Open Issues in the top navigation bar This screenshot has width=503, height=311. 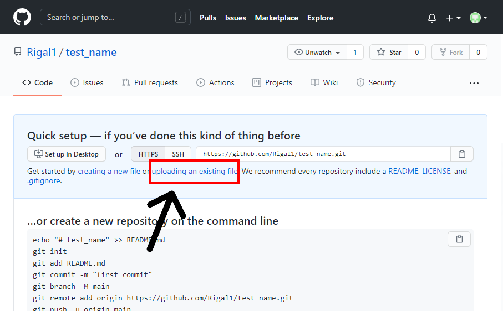[236, 18]
